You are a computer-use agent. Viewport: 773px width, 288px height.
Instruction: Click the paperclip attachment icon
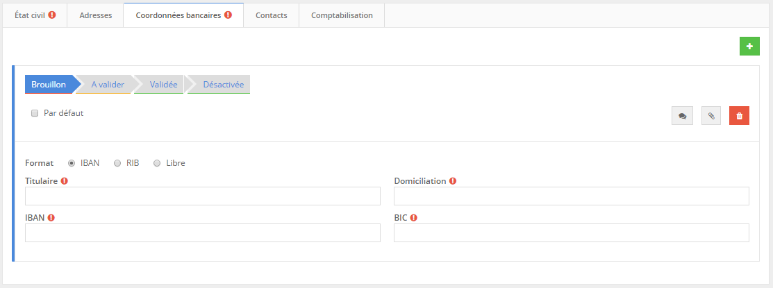[x=711, y=116]
